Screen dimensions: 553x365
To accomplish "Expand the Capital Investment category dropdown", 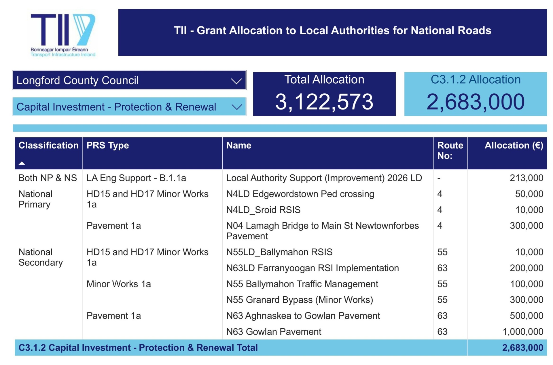I will [129, 107].
